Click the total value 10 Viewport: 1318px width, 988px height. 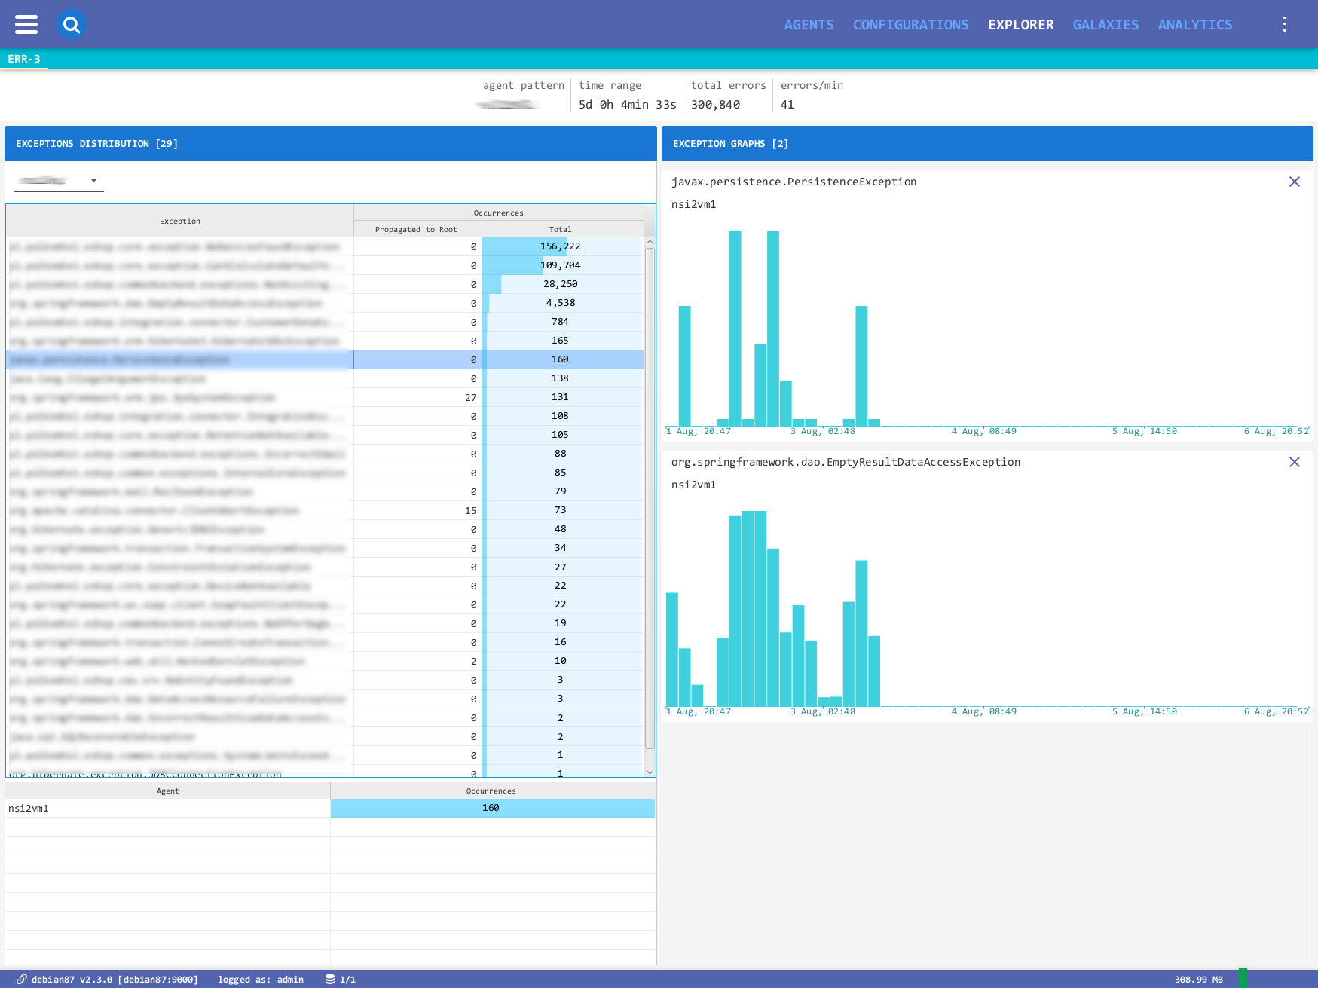click(x=560, y=661)
